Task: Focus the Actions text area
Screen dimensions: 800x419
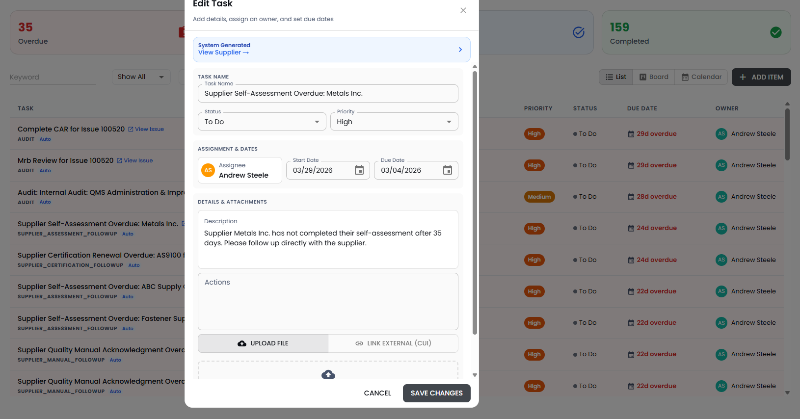Action: point(328,301)
